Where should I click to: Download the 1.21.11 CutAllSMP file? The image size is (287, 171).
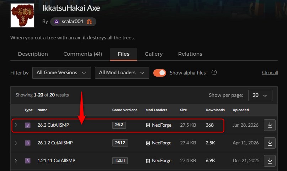(270, 161)
